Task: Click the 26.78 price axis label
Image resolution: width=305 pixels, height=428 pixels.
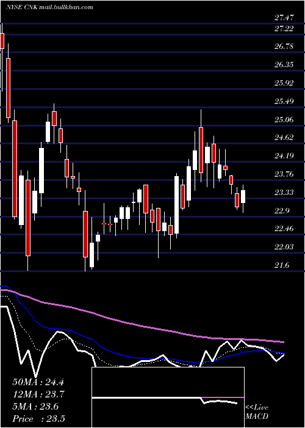Action: (284, 46)
